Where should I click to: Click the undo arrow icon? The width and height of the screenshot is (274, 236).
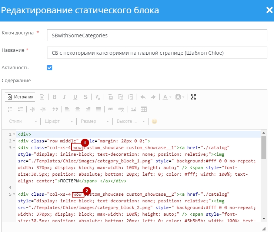pos(143,97)
